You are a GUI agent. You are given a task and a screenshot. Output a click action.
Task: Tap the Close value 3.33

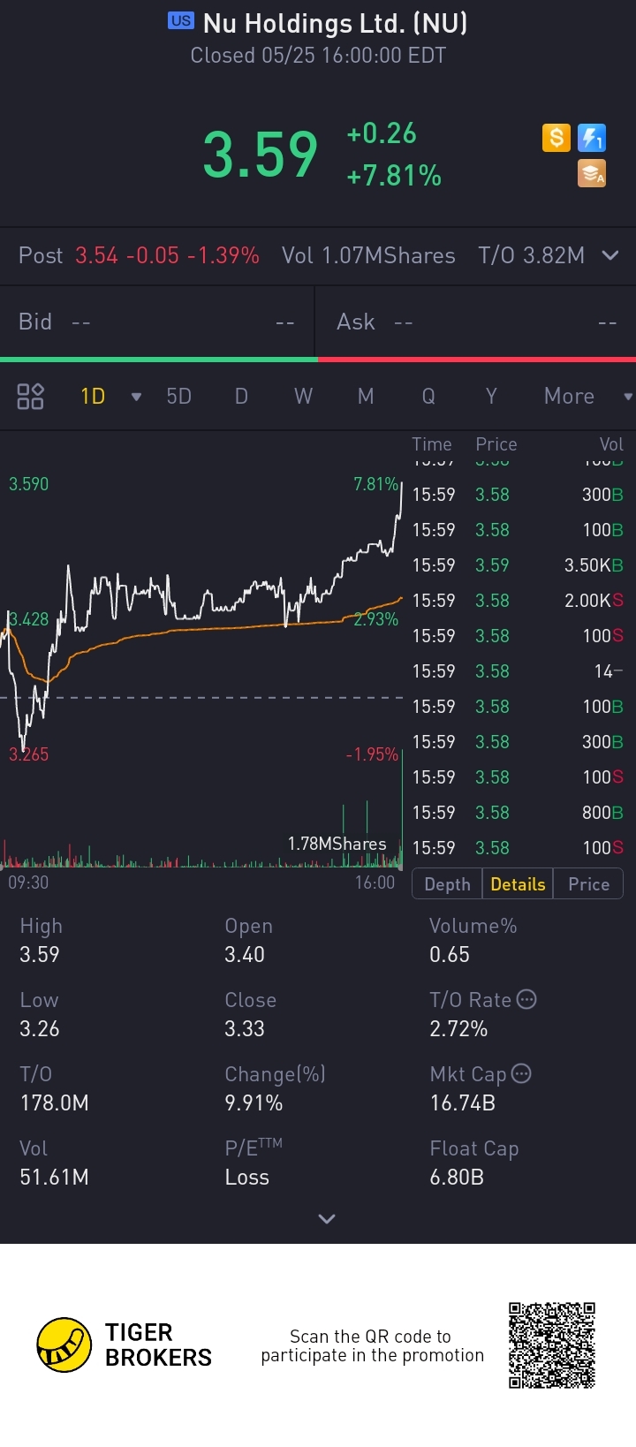(245, 1029)
